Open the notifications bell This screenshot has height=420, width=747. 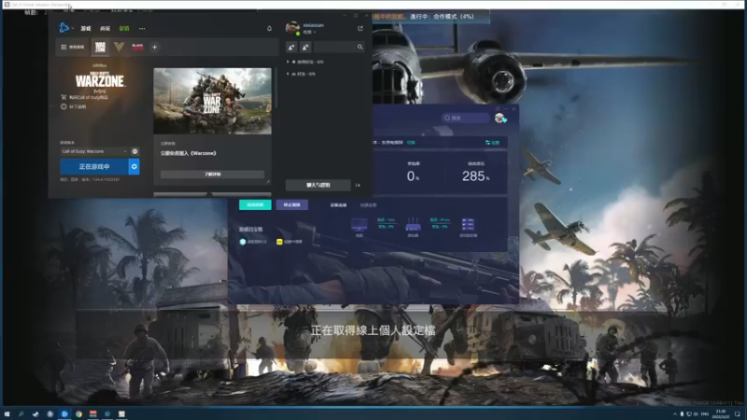point(269,29)
